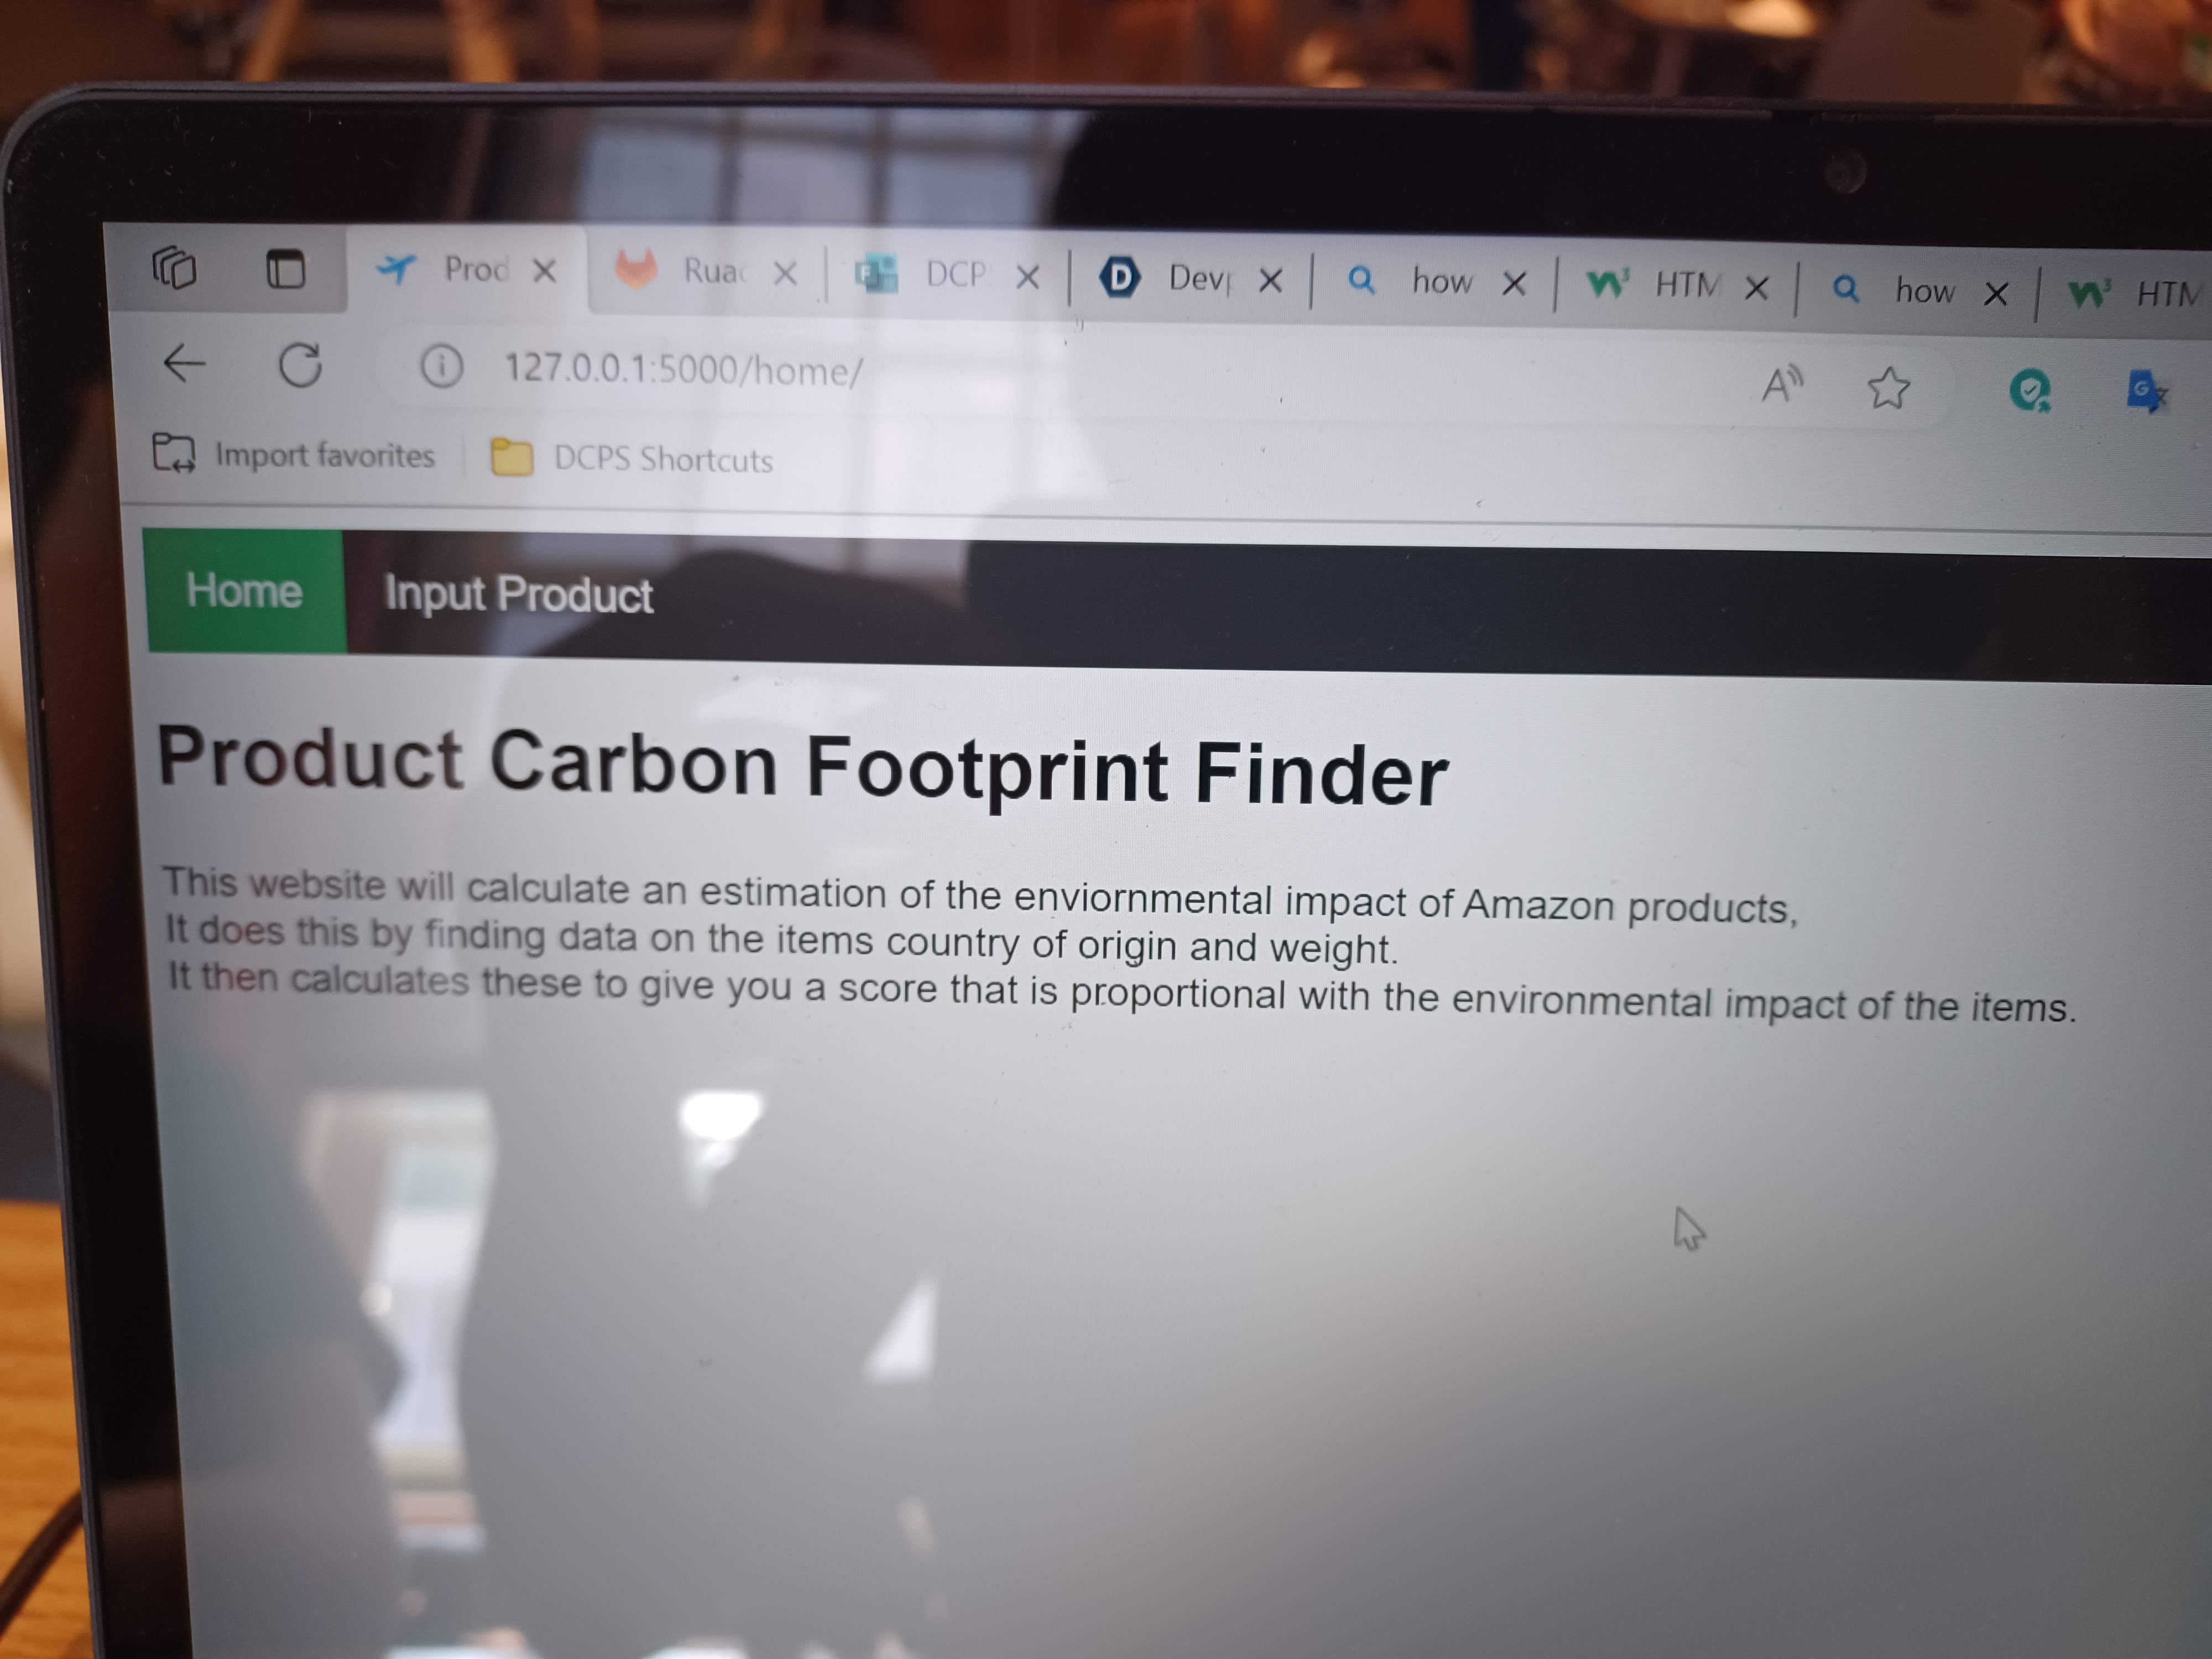Viewport: 2212px width, 1659px height.
Task: Toggle the vertical tabs icon
Action: tap(286, 269)
